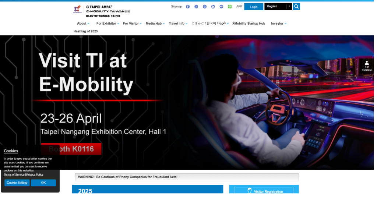Expand the About menu
Viewport: 377px width, 212px height.
click(x=83, y=24)
